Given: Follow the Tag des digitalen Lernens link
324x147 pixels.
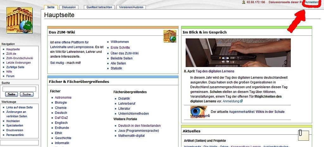Looking at the screenshot, I should pyautogui.click(x=215, y=71).
